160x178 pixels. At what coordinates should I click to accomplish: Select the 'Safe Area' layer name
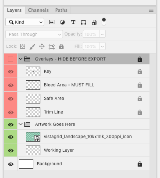[x=54, y=99]
